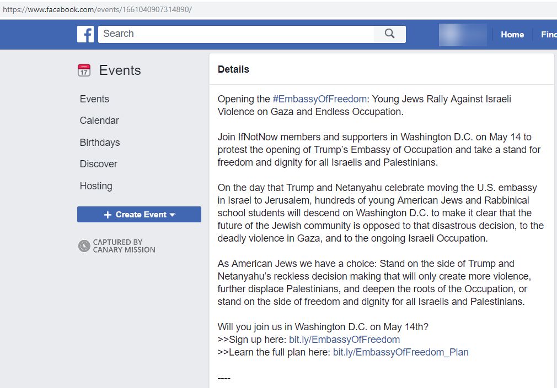
Task: Click the #EmbassyOfFreedom hashtag link
Action: pyautogui.click(x=319, y=99)
